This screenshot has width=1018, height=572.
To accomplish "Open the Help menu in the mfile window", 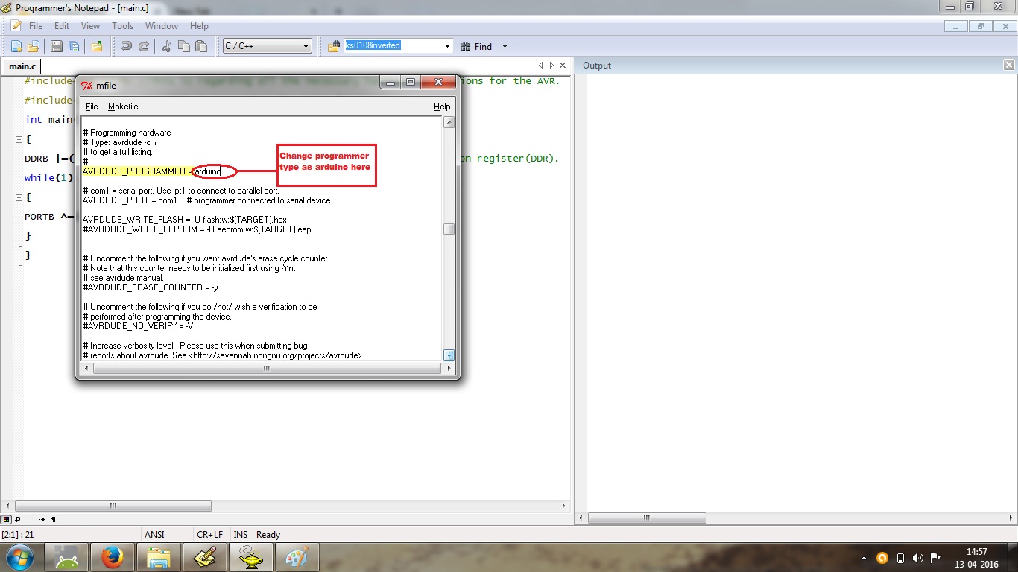I will click(x=442, y=107).
